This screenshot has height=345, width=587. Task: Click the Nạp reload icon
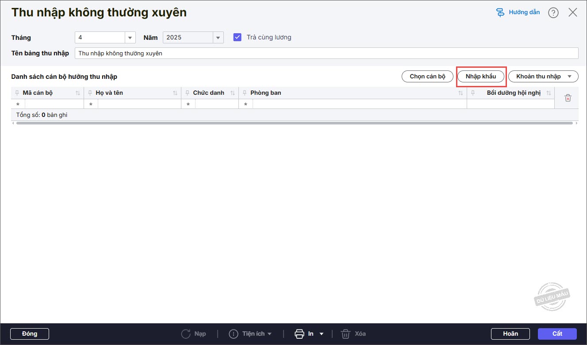(x=186, y=333)
